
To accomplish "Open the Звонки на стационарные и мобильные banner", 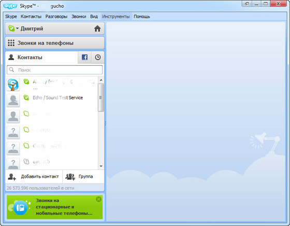I will (x=54, y=207).
